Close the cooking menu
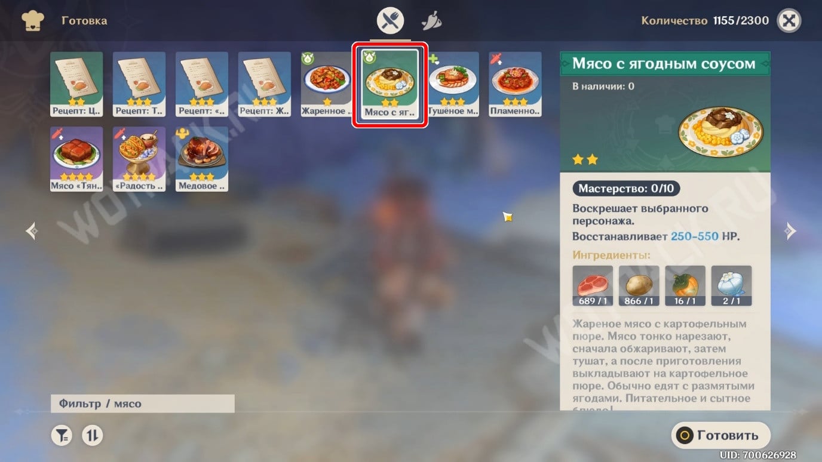 click(789, 21)
